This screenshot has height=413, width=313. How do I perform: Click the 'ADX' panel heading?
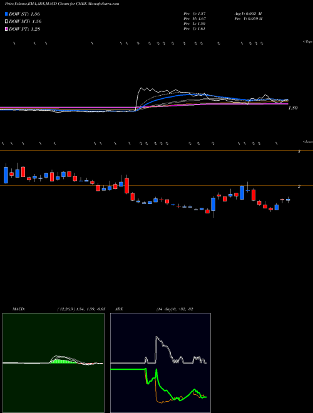pos(120,309)
